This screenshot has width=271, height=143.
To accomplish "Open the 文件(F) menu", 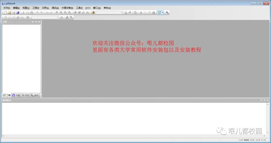I will tap(7, 8).
